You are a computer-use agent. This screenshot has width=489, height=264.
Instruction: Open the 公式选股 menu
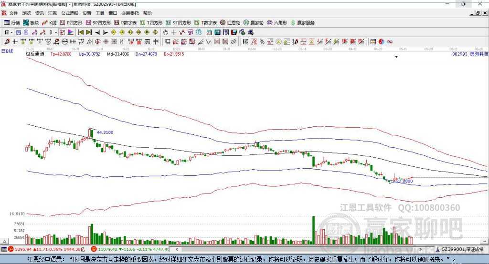(x=69, y=13)
